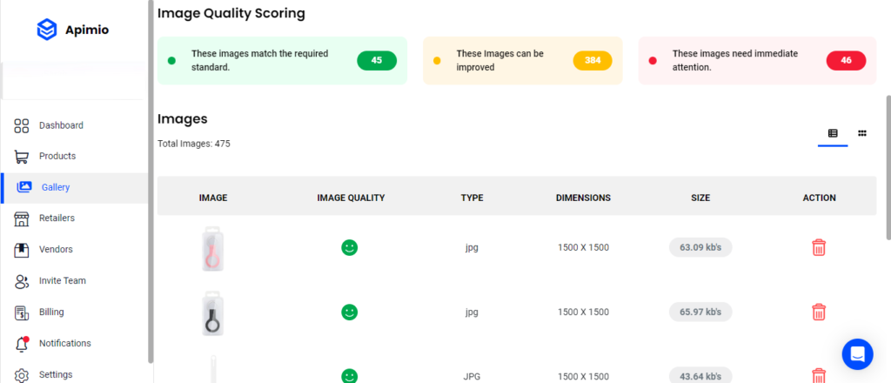Filter by 45 images matching standard
Screen dimensions: 891x383
[x=377, y=61]
